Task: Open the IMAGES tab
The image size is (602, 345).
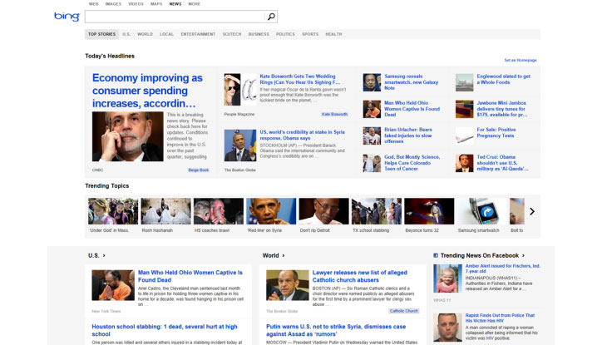Action: [x=113, y=4]
